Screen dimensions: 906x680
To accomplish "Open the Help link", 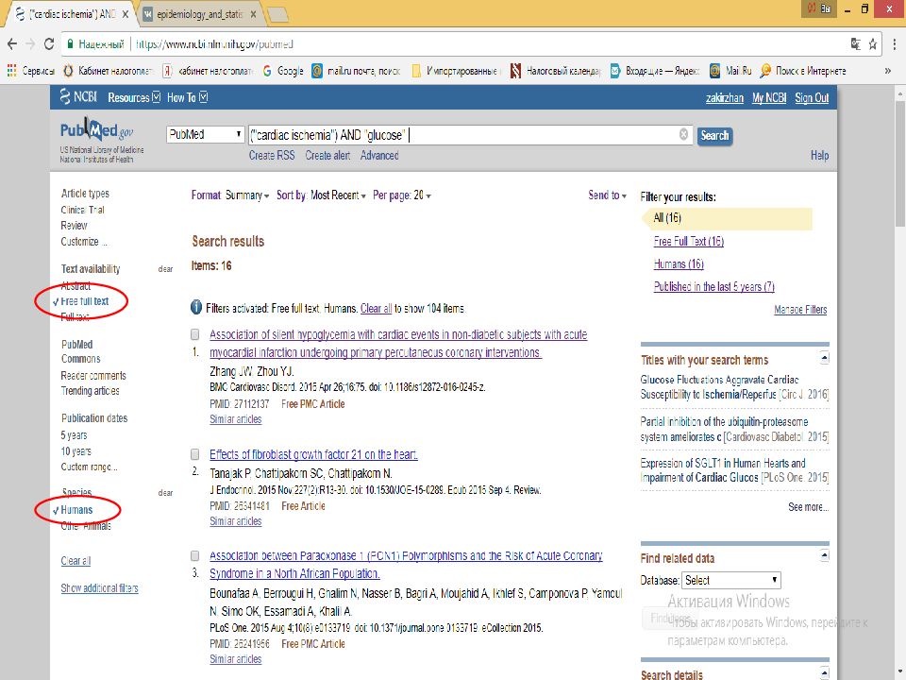I will pyautogui.click(x=819, y=155).
